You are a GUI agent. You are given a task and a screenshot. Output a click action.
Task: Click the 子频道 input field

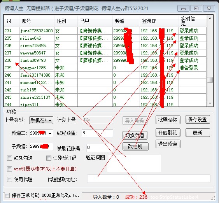41,147
